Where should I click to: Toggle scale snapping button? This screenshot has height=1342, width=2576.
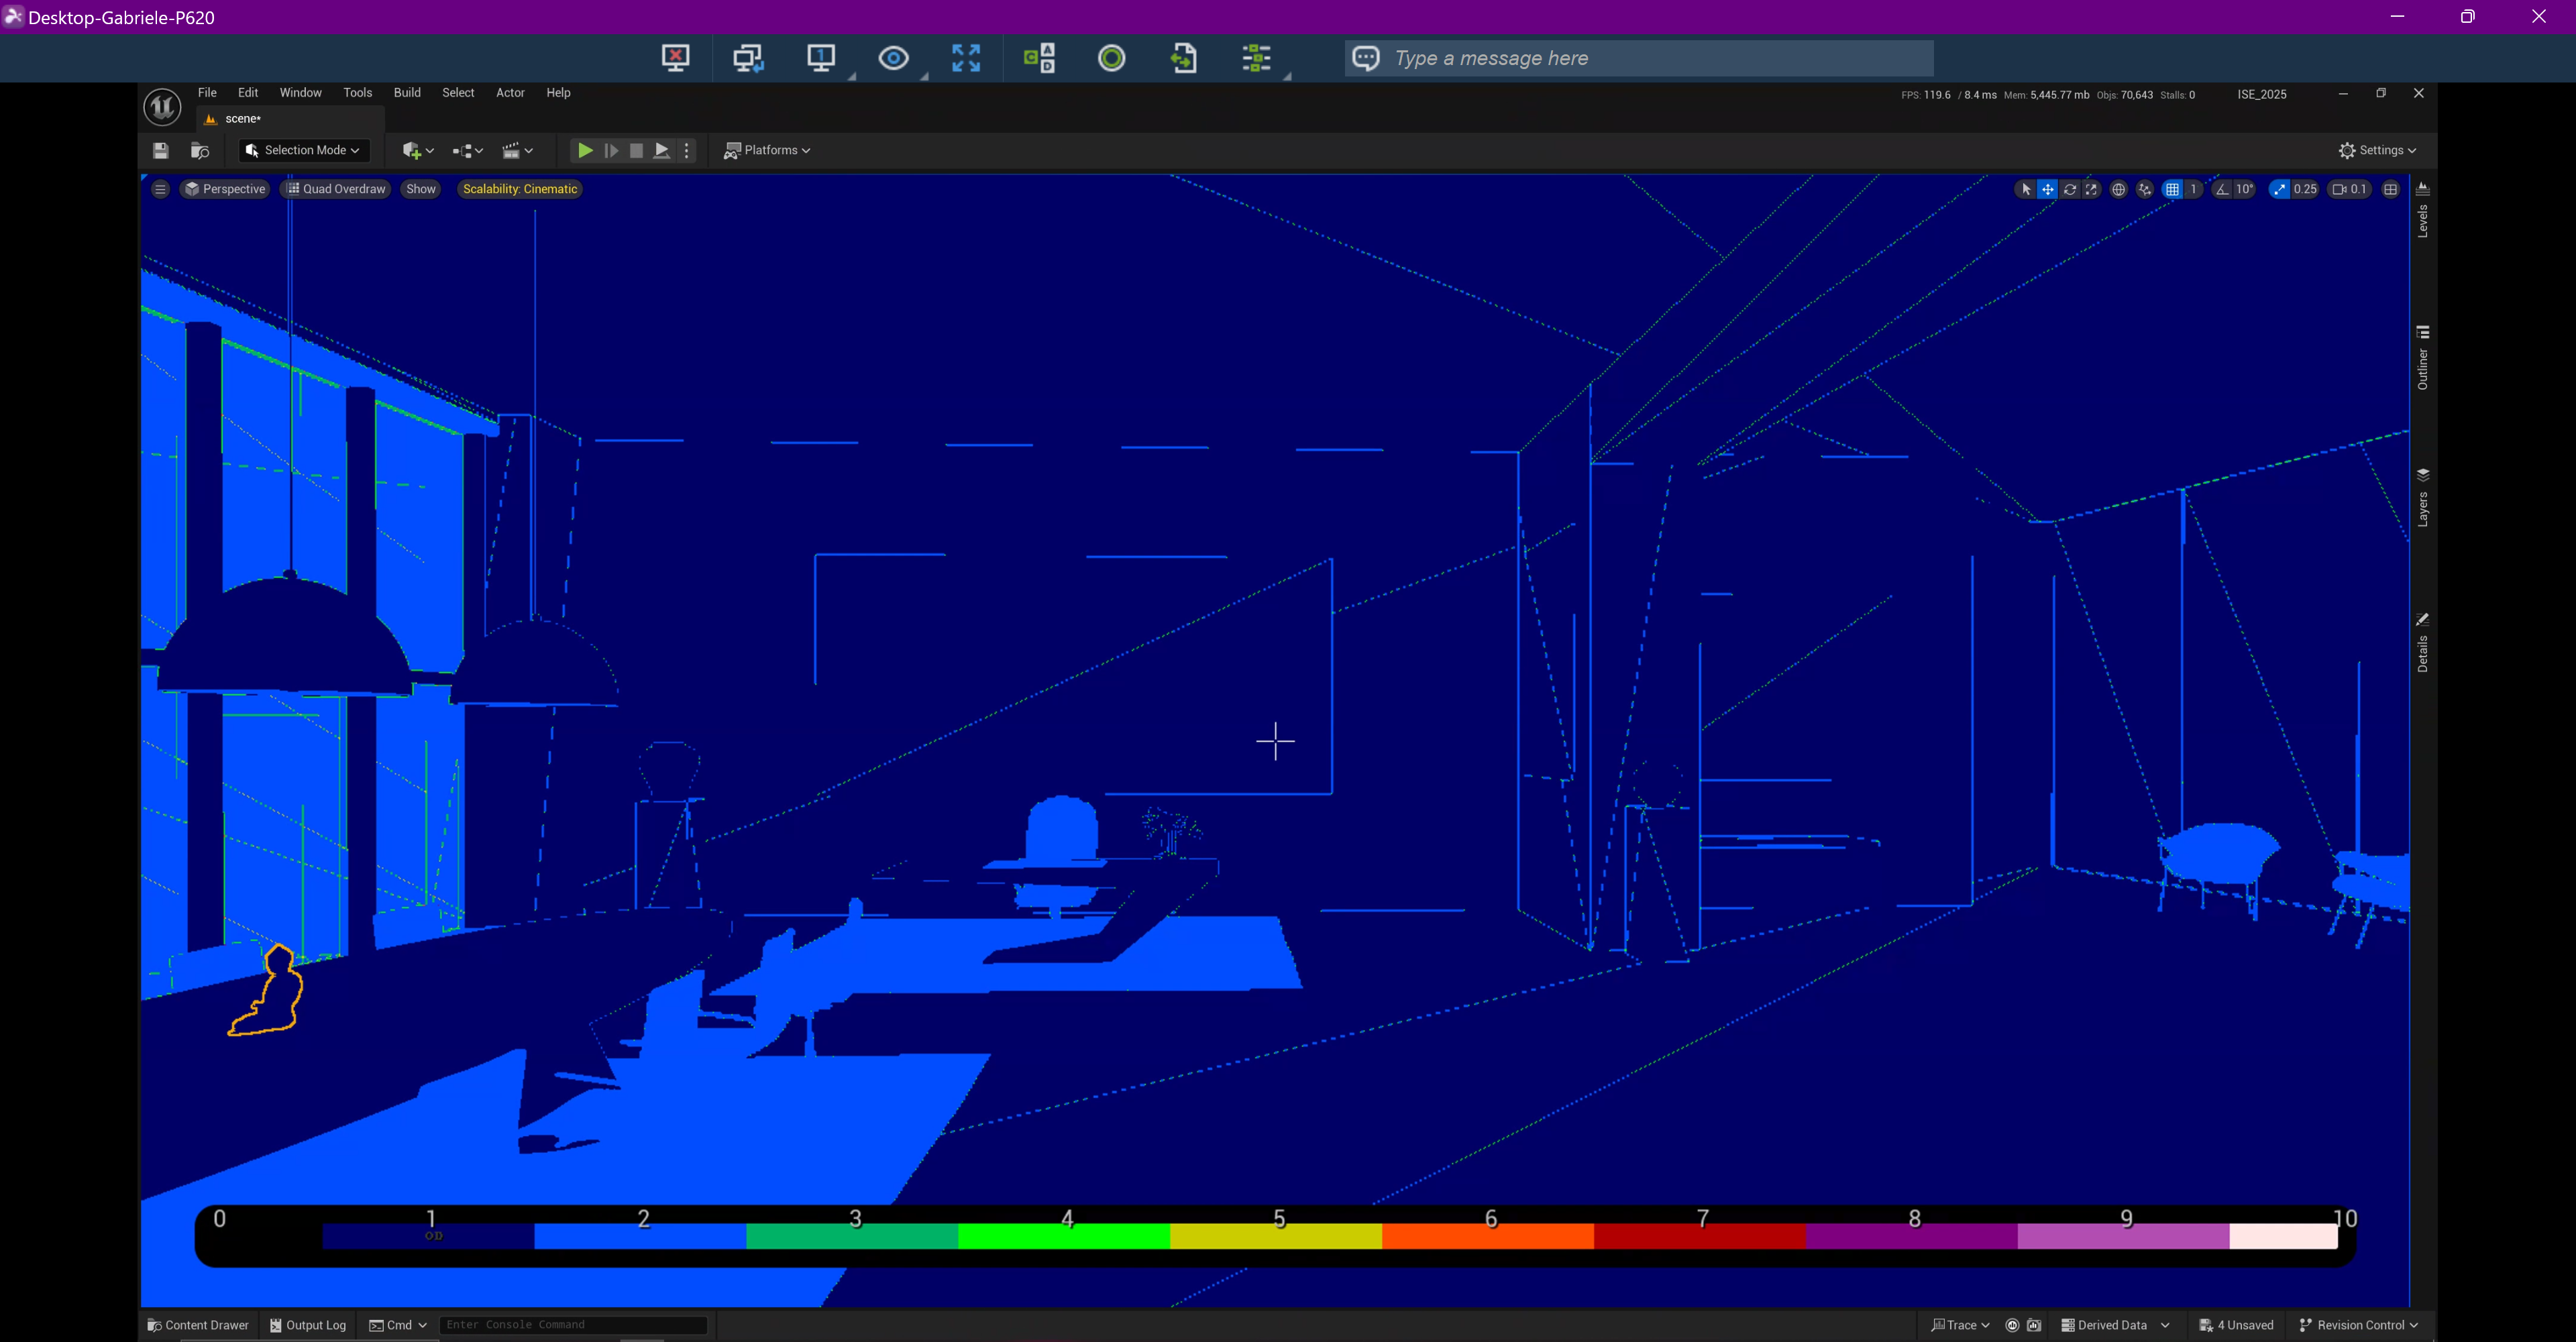pyautogui.click(x=2279, y=189)
